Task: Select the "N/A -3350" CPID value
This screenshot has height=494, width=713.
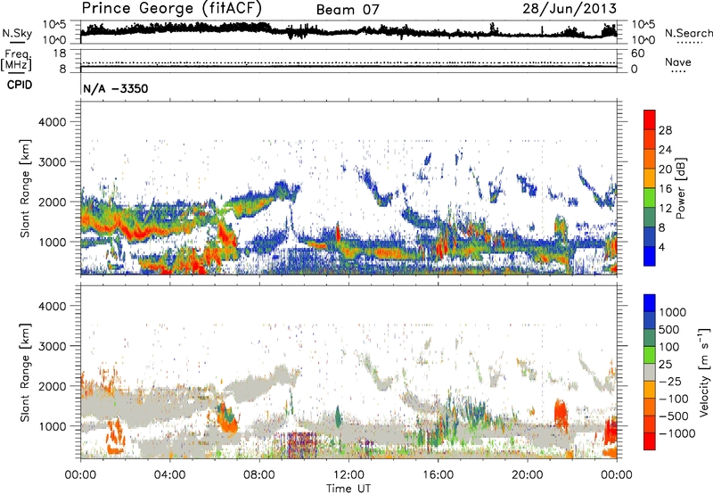Action: coord(116,88)
